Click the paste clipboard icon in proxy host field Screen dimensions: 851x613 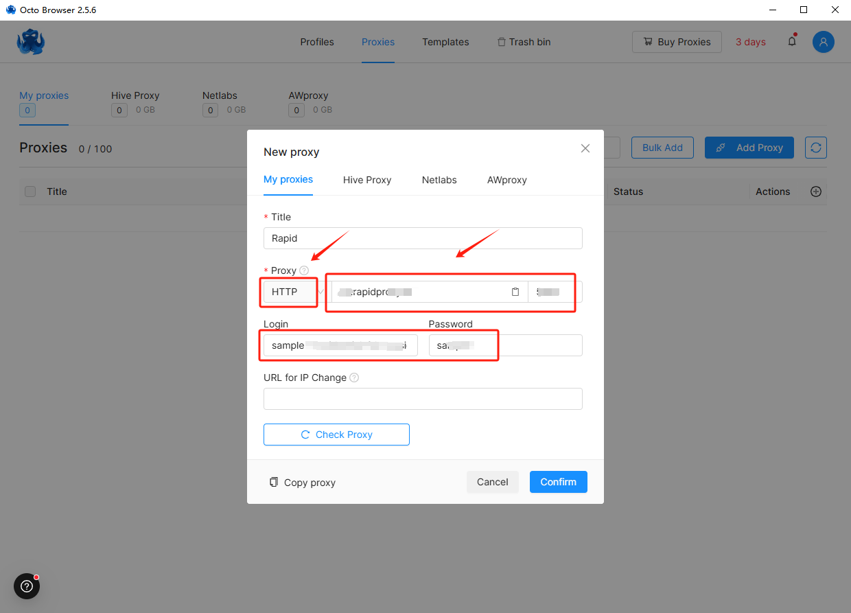[x=515, y=292]
